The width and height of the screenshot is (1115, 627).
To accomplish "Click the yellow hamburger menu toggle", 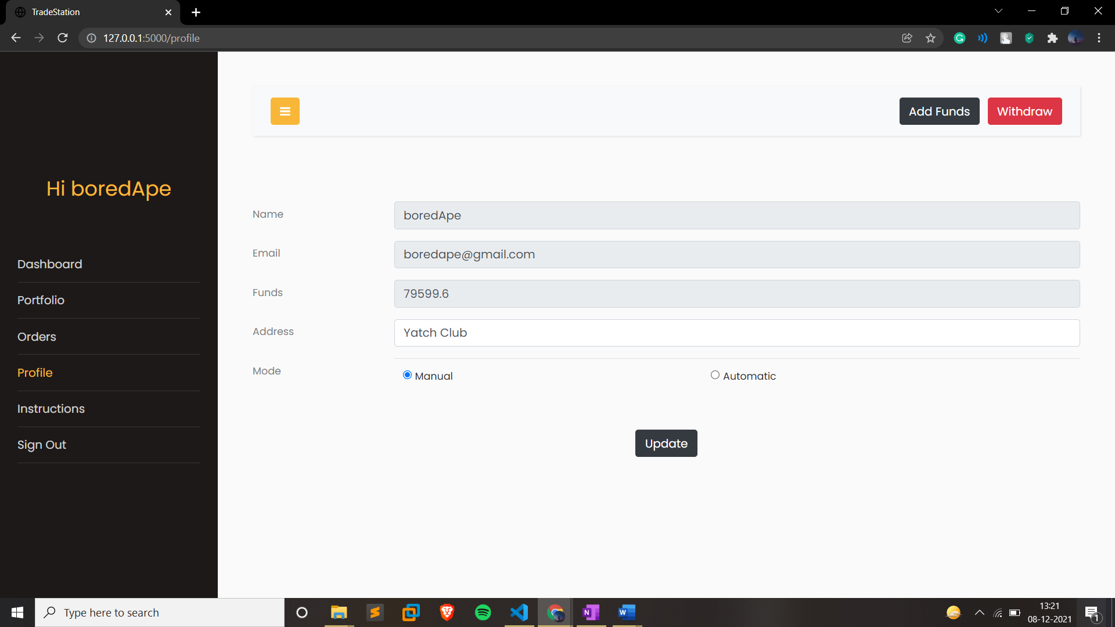I will (285, 111).
